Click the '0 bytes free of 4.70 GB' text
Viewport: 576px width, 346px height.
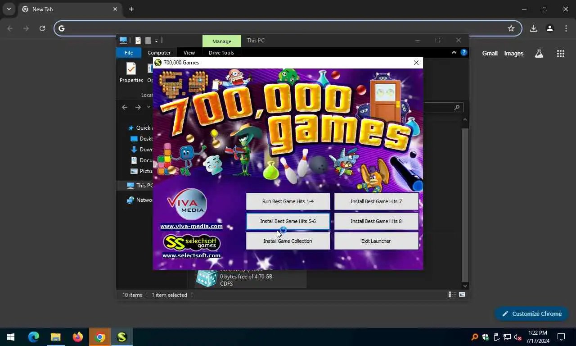[246, 277]
